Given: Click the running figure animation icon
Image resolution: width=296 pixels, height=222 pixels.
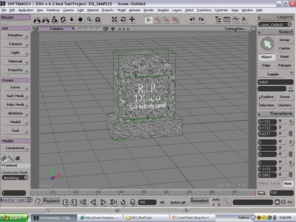Looking at the screenshot, I should (244, 20).
